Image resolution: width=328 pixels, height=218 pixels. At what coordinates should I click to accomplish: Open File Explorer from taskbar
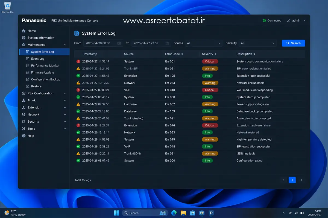pyautogui.click(x=183, y=213)
